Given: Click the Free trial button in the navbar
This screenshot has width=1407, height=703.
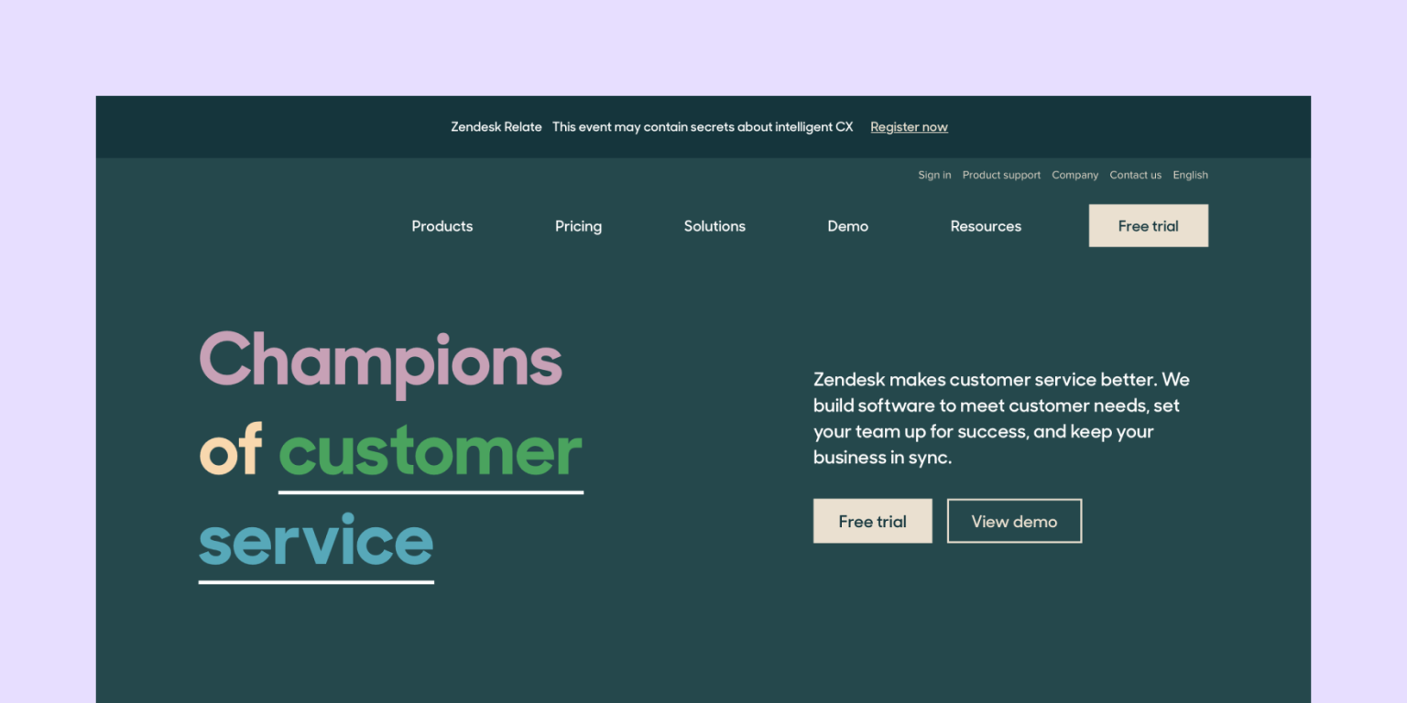Looking at the screenshot, I should [1148, 225].
